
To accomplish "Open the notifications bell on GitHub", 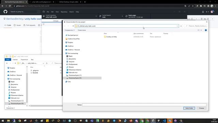I will 203,12.
